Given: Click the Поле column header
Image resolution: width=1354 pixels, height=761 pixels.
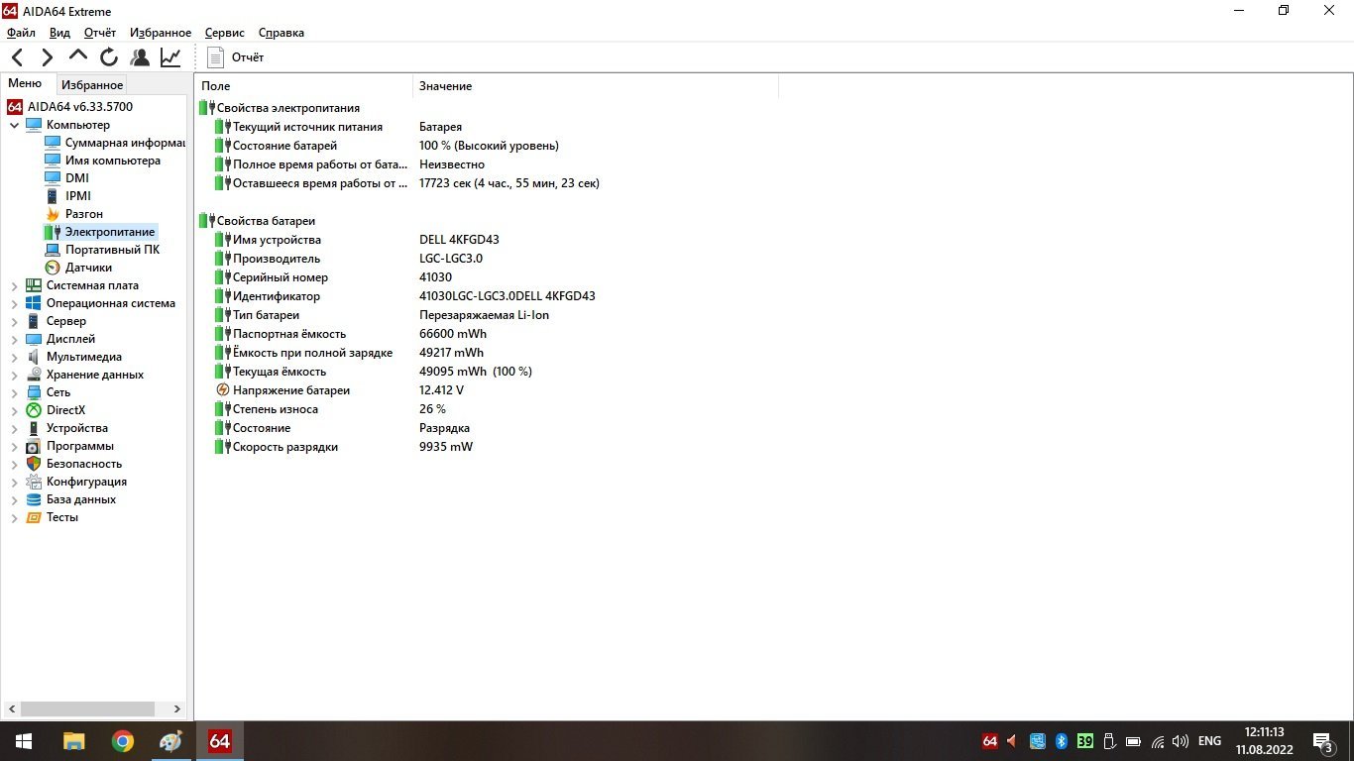Looking at the screenshot, I should click(303, 86).
